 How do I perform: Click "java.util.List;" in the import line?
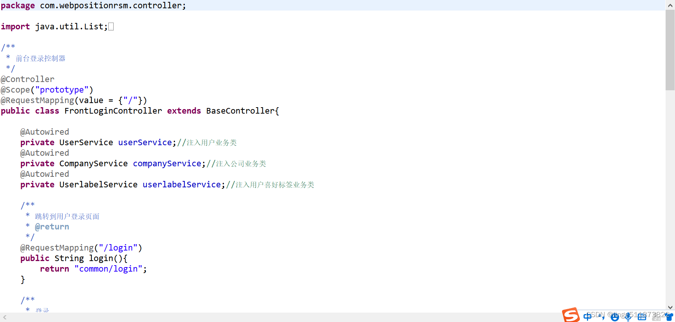coord(71,27)
